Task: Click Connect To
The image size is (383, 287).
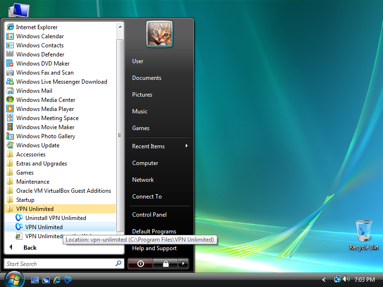Action: pos(147,197)
